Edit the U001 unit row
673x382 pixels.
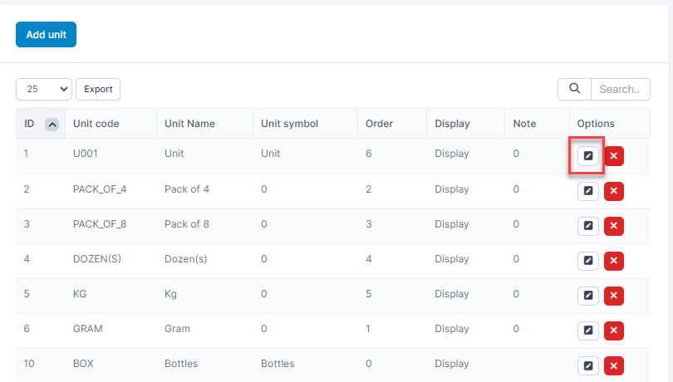tap(588, 156)
